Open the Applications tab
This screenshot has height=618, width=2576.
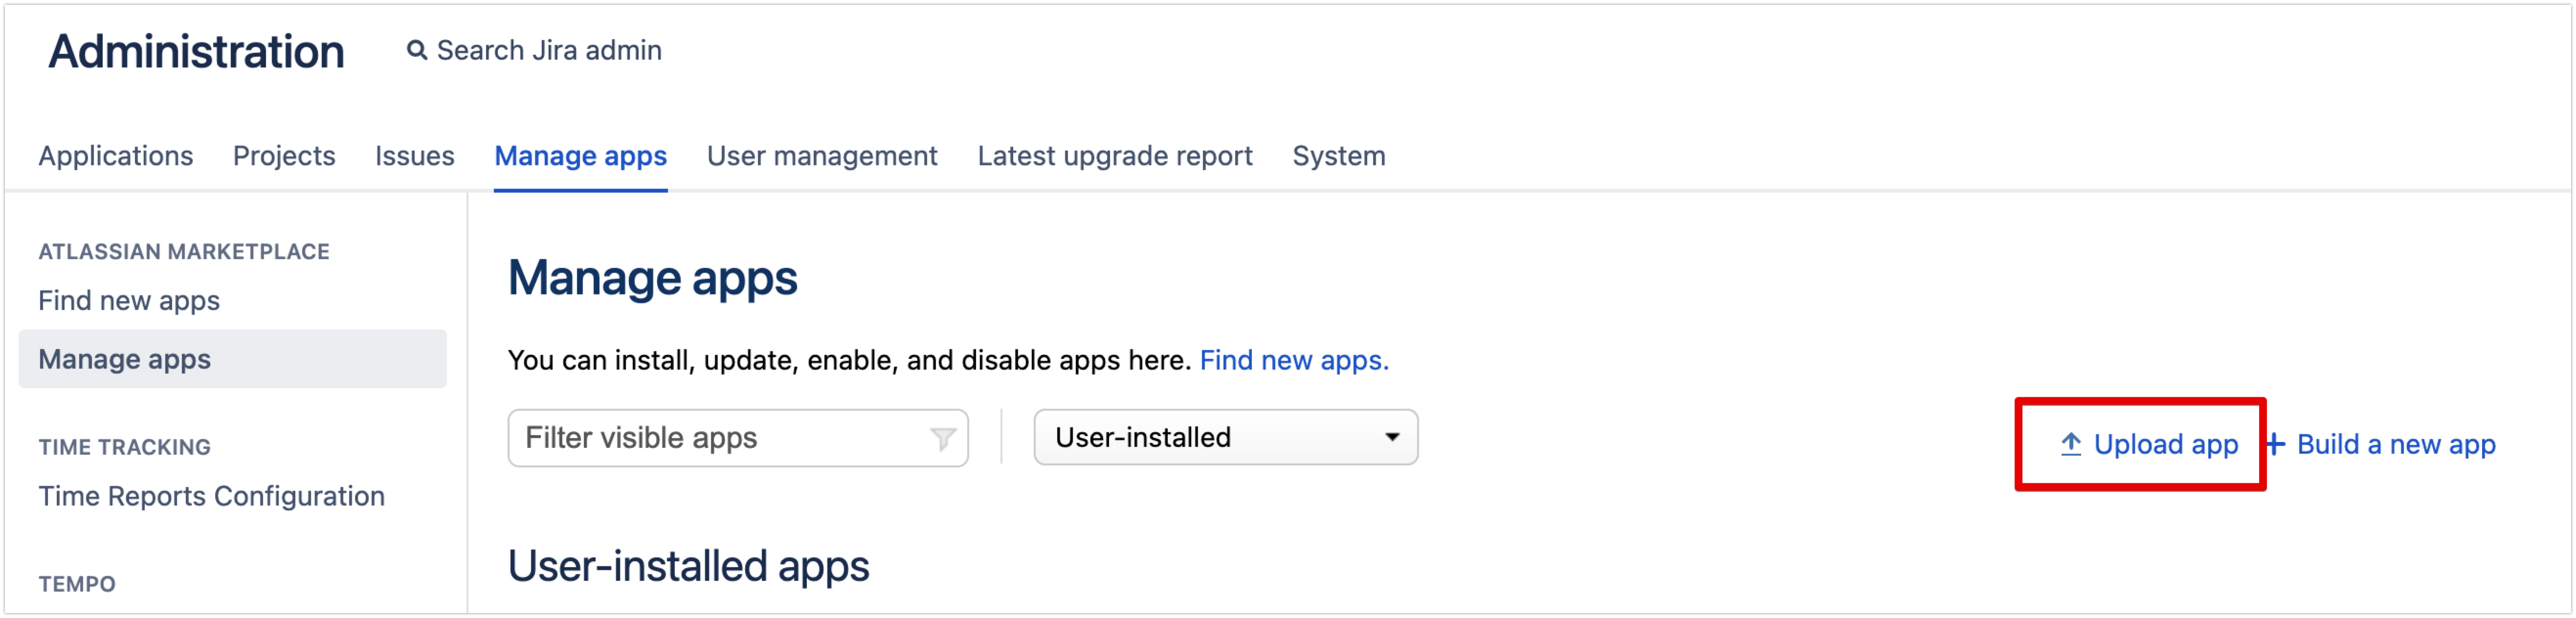click(x=116, y=156)
